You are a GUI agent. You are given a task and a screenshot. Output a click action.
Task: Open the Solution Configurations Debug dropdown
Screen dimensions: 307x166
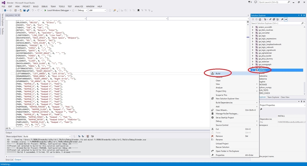82,10
